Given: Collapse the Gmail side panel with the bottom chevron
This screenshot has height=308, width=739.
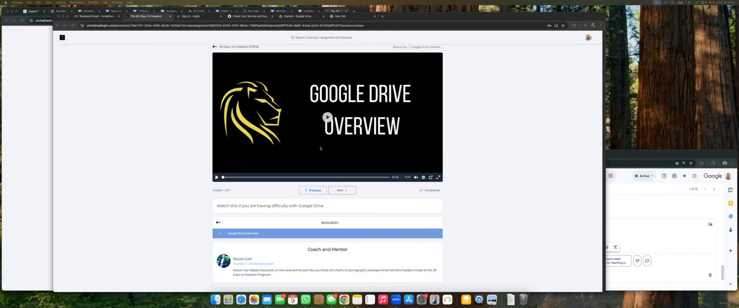Looking at the screenshot, I should click(x=730, y=284).
